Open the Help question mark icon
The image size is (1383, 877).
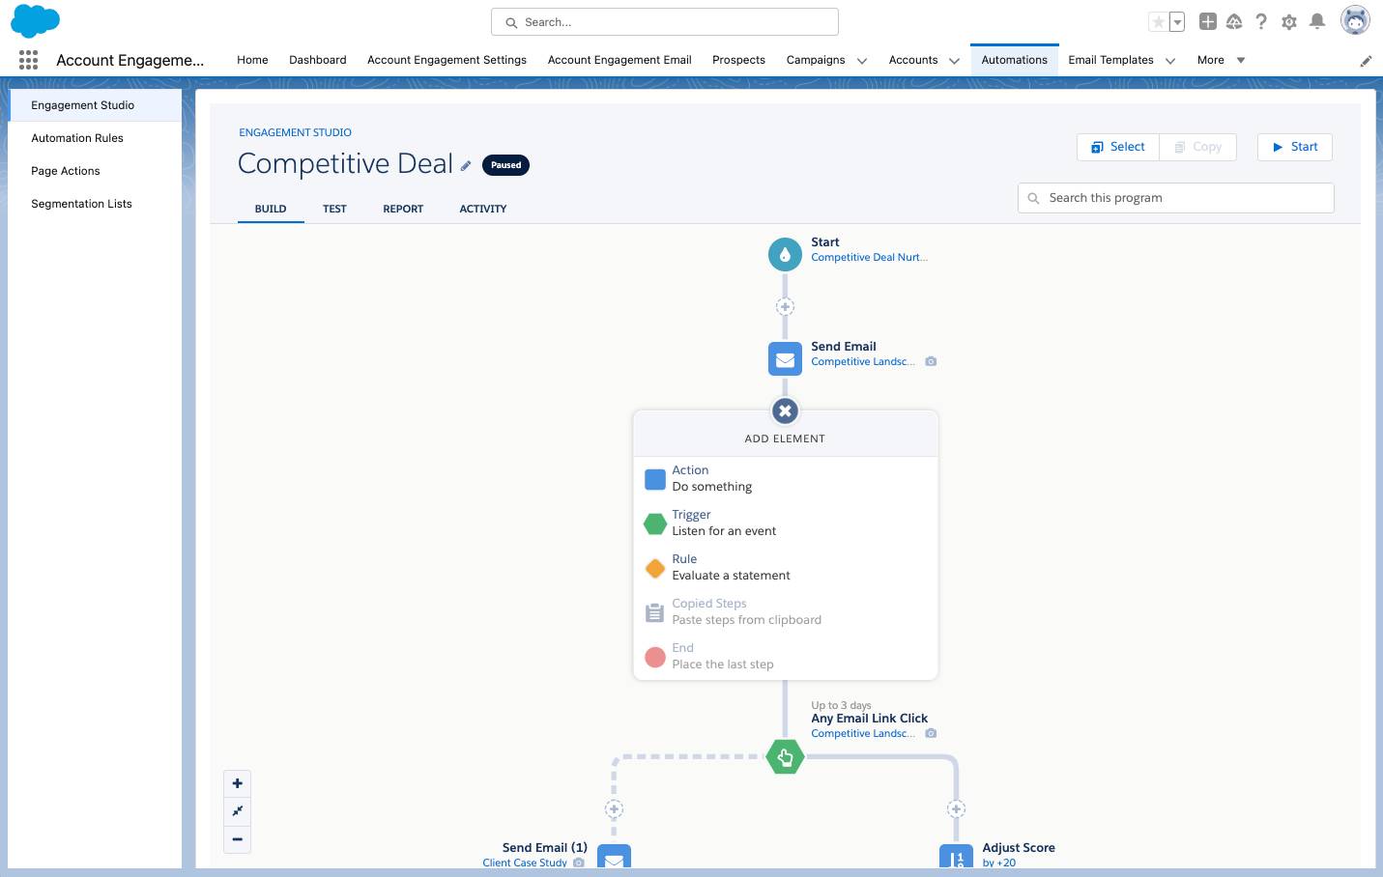1261,21
